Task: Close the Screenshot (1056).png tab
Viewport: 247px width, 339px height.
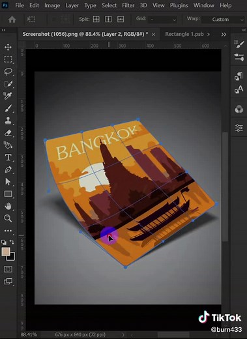Action: (153, 35)
